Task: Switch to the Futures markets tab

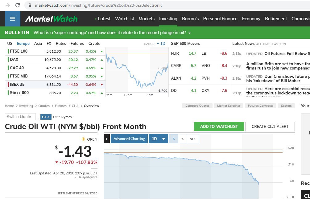Action: 77,44
